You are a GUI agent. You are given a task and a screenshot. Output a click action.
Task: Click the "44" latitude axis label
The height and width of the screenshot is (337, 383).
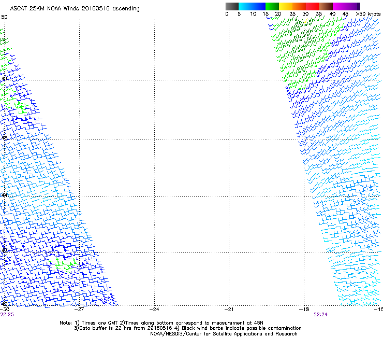[4, 195]
